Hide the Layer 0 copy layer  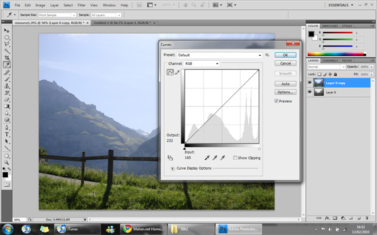[310, 83]
